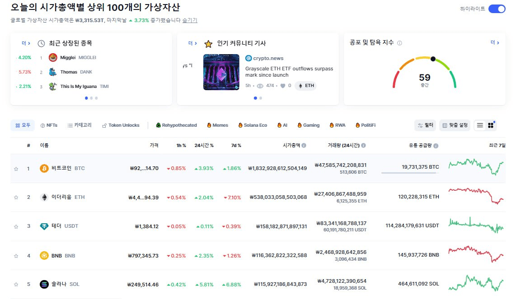Open Ethereum 7-day chart sparkline

point(476,196)
